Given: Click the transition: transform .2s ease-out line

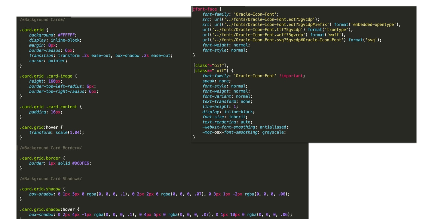Looking at the screenshot, I should (101, 56).
